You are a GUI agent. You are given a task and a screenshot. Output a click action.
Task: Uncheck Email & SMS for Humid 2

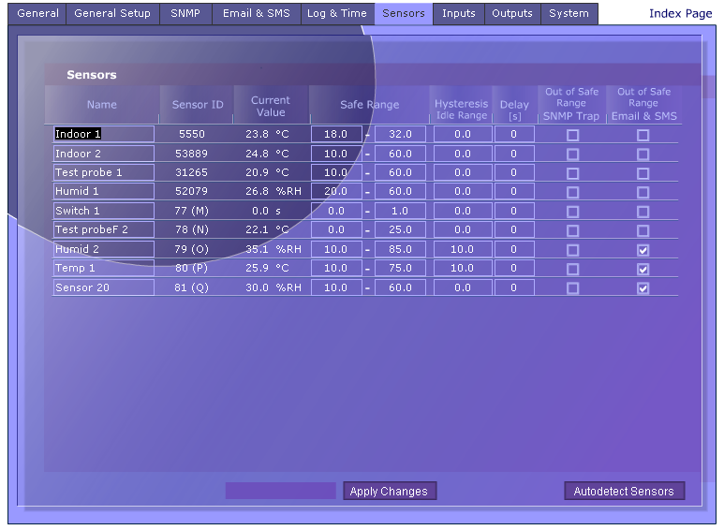pos(643,250)
